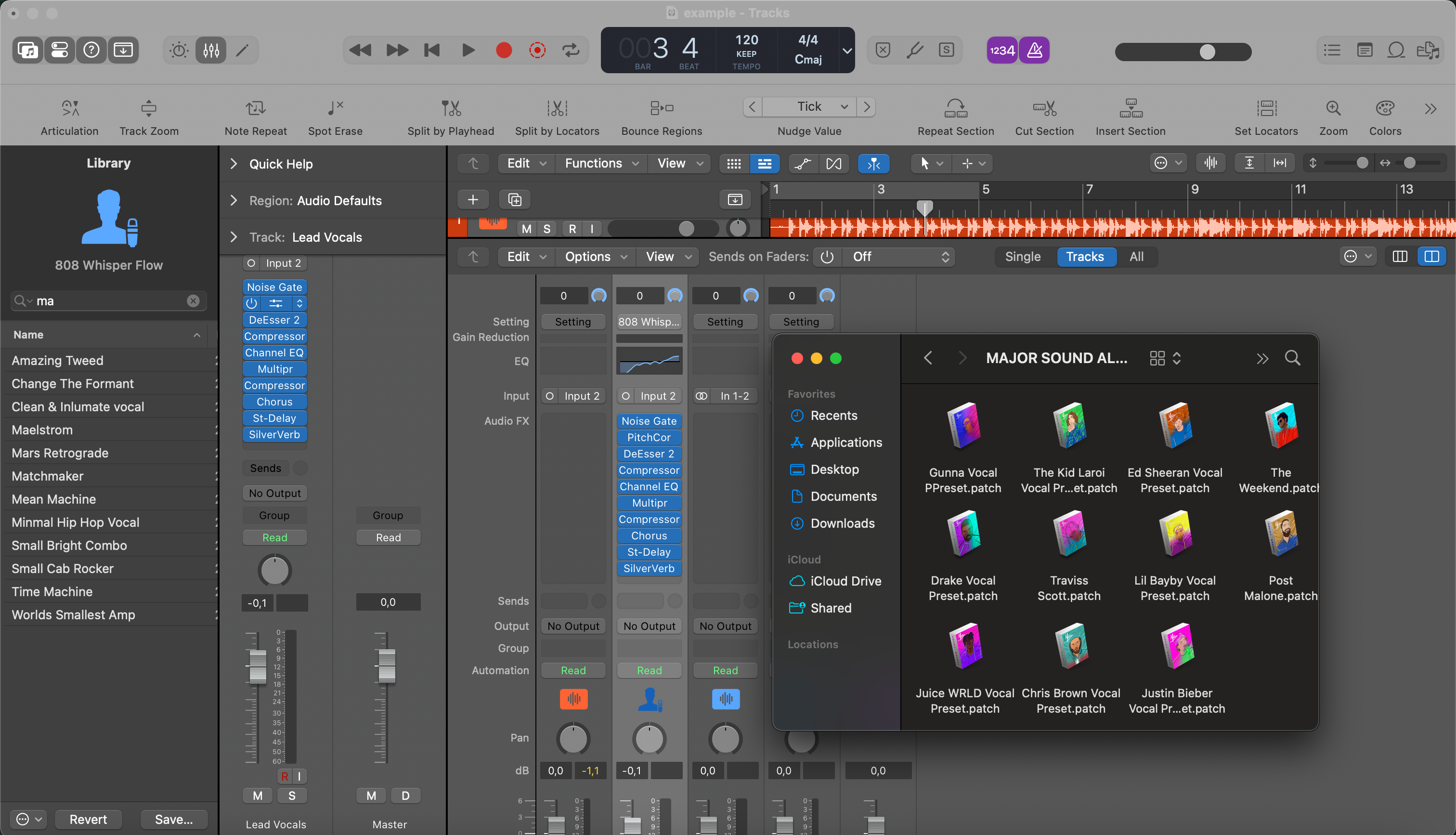1456x835 pixels.
Task: Mute the Lead Vocals track header
Action: click(526, 229)
